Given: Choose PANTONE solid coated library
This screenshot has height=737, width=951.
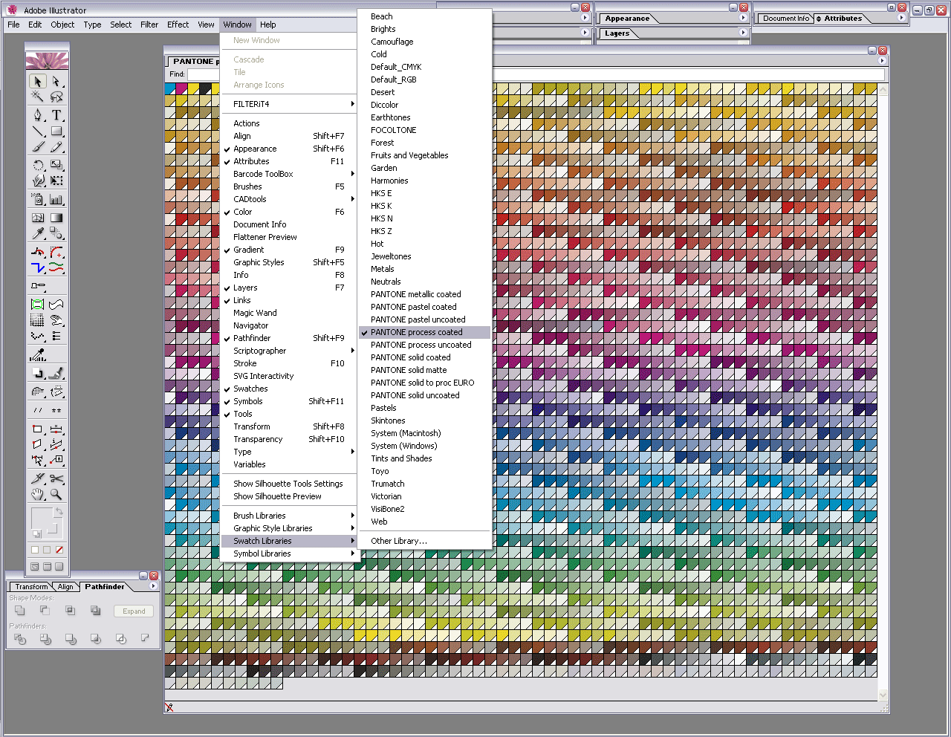Looking at the screenshot, I should [x=424, y=357].
